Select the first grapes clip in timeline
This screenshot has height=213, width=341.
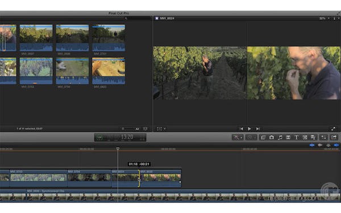[38, 178]
